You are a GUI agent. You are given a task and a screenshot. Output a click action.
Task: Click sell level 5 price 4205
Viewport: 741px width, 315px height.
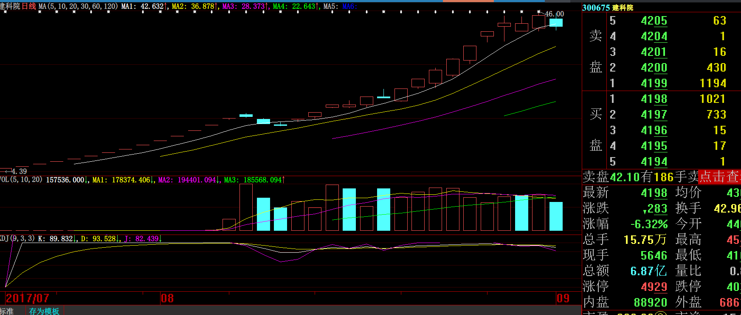pos(654,21)
